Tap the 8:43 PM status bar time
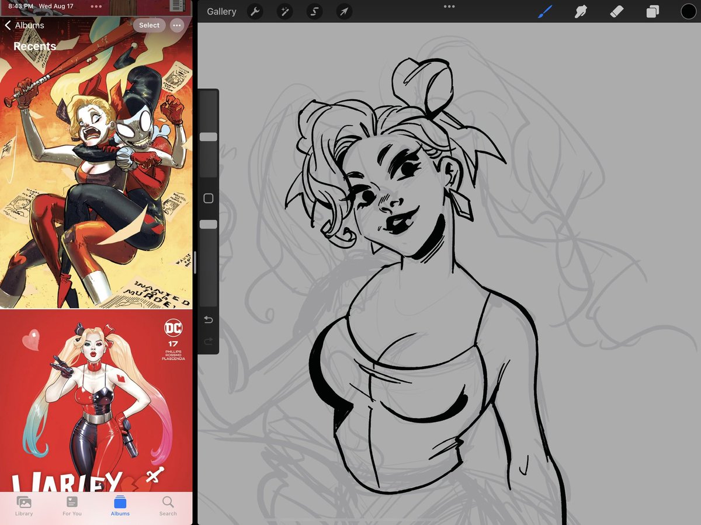Screen dimensions: 701x525 [x=20, y=6]
